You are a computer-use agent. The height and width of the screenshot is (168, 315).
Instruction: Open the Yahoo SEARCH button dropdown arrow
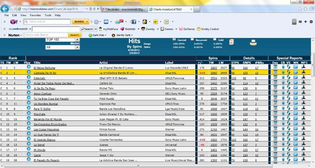[x=87, y=22]
